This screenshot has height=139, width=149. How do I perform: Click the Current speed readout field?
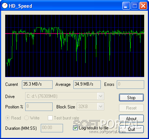point(37,84)
